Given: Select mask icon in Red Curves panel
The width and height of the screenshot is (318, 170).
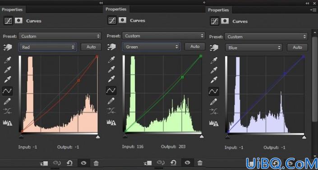Looking at the screenshot, I should 18,20.
